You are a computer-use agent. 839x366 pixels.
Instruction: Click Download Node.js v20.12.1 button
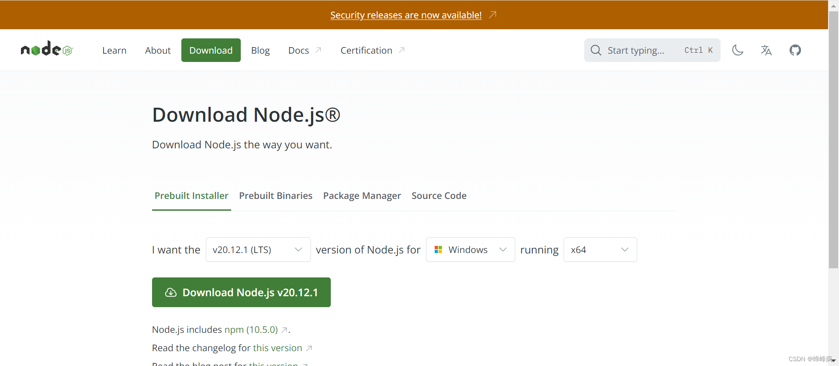241,292
